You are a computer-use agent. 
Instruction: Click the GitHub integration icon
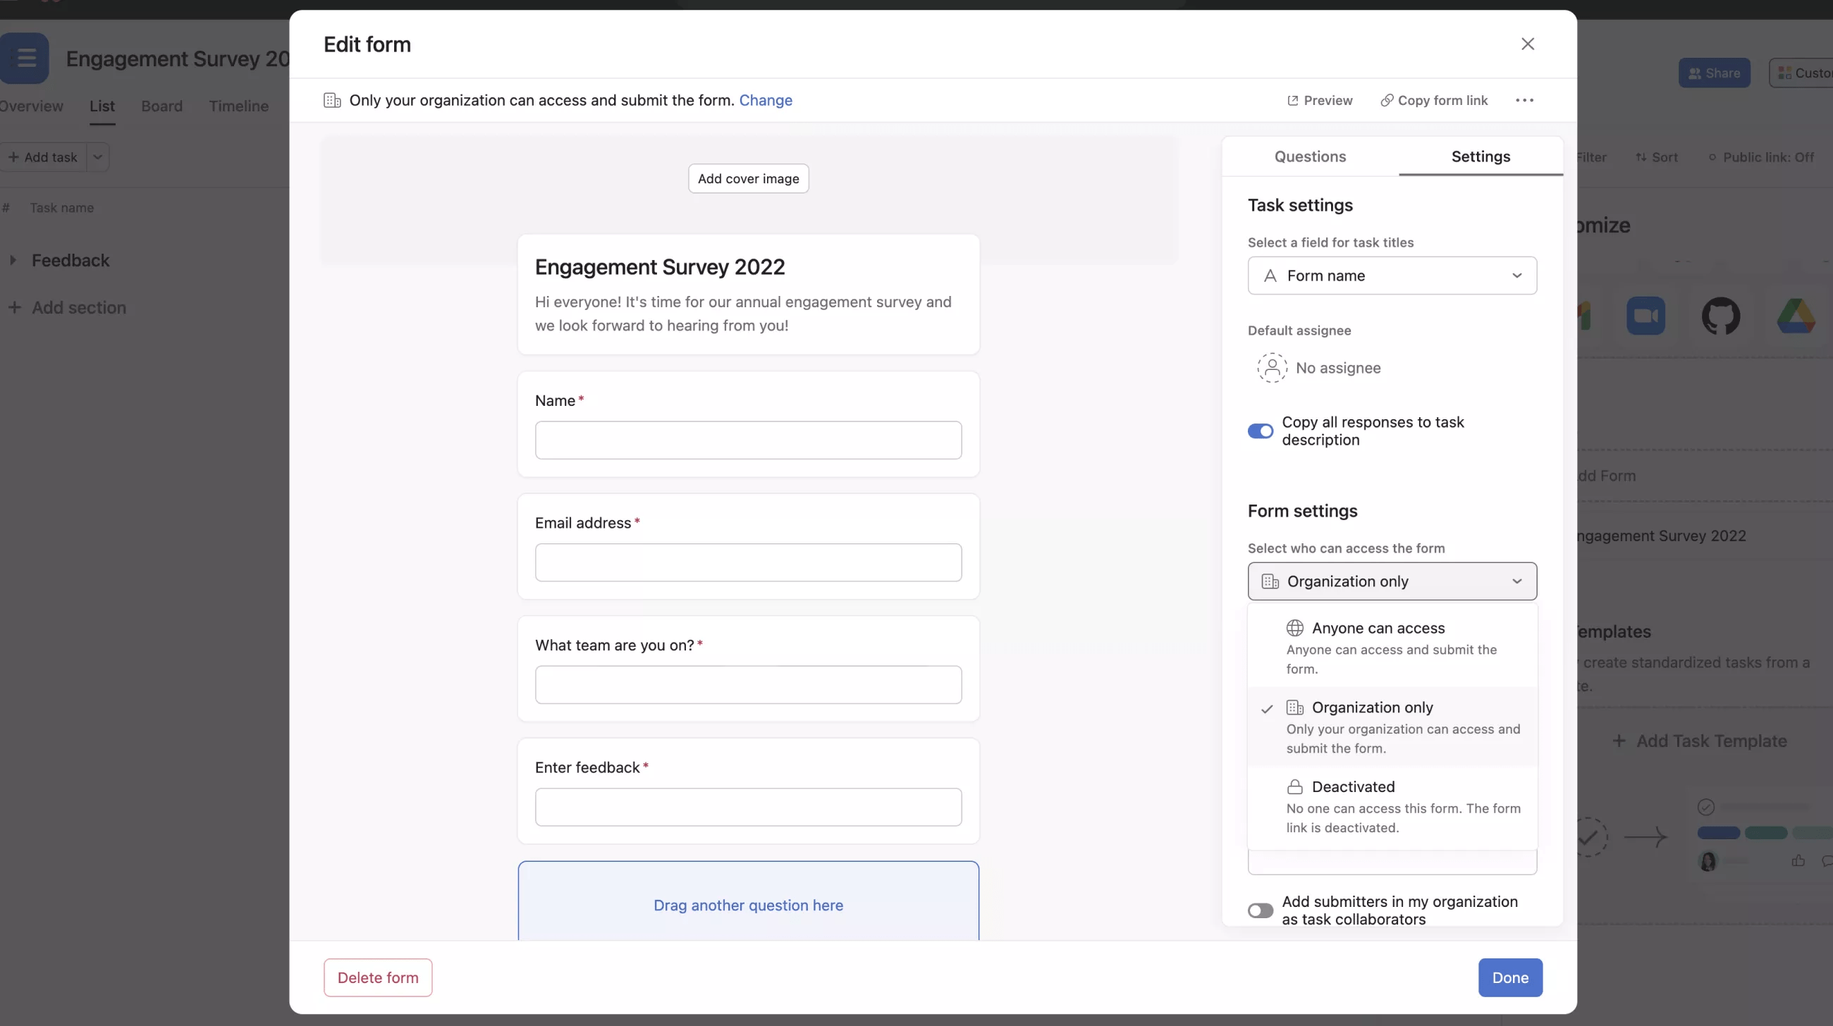[1720, 316]
